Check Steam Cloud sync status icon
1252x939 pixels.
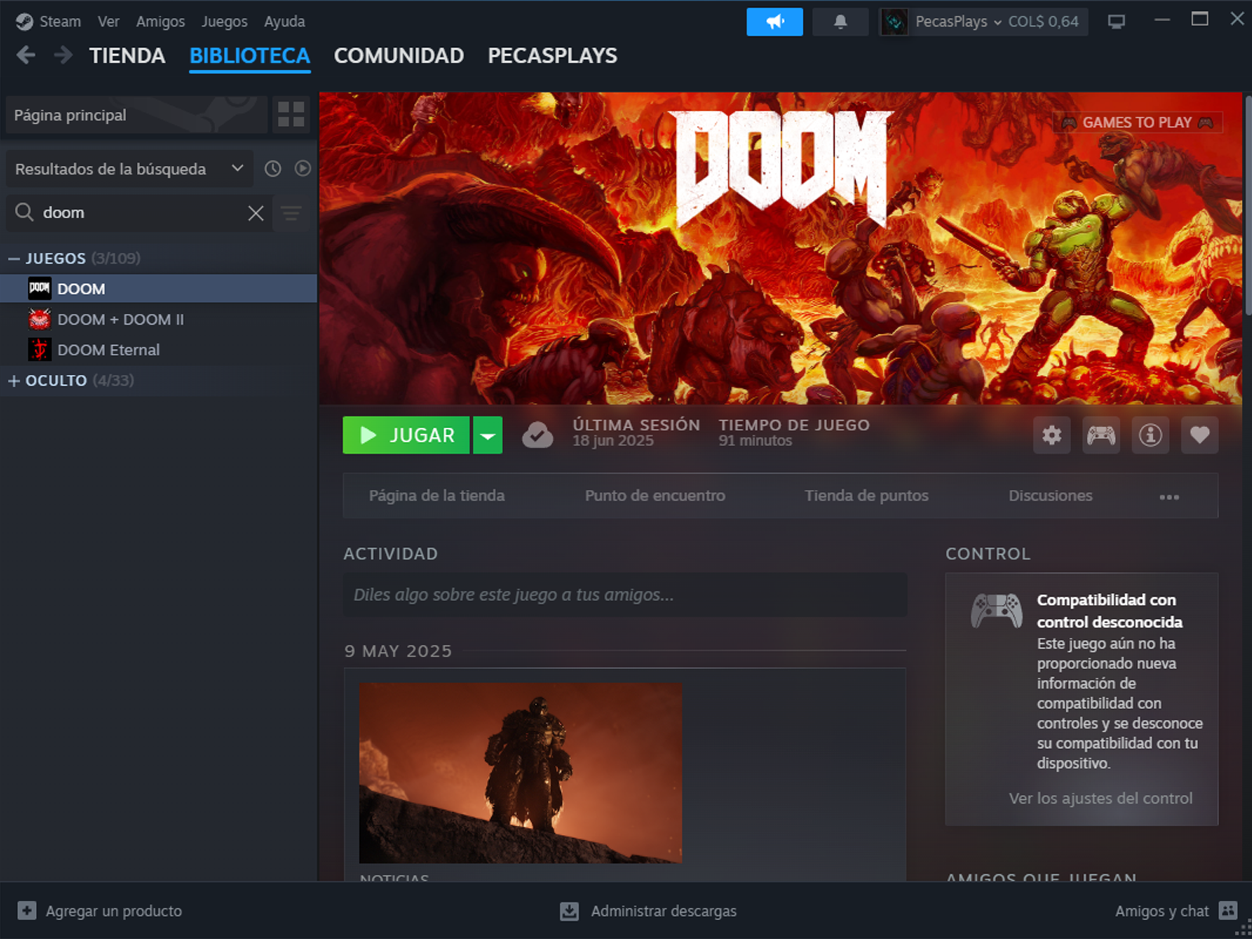[538, 435]
